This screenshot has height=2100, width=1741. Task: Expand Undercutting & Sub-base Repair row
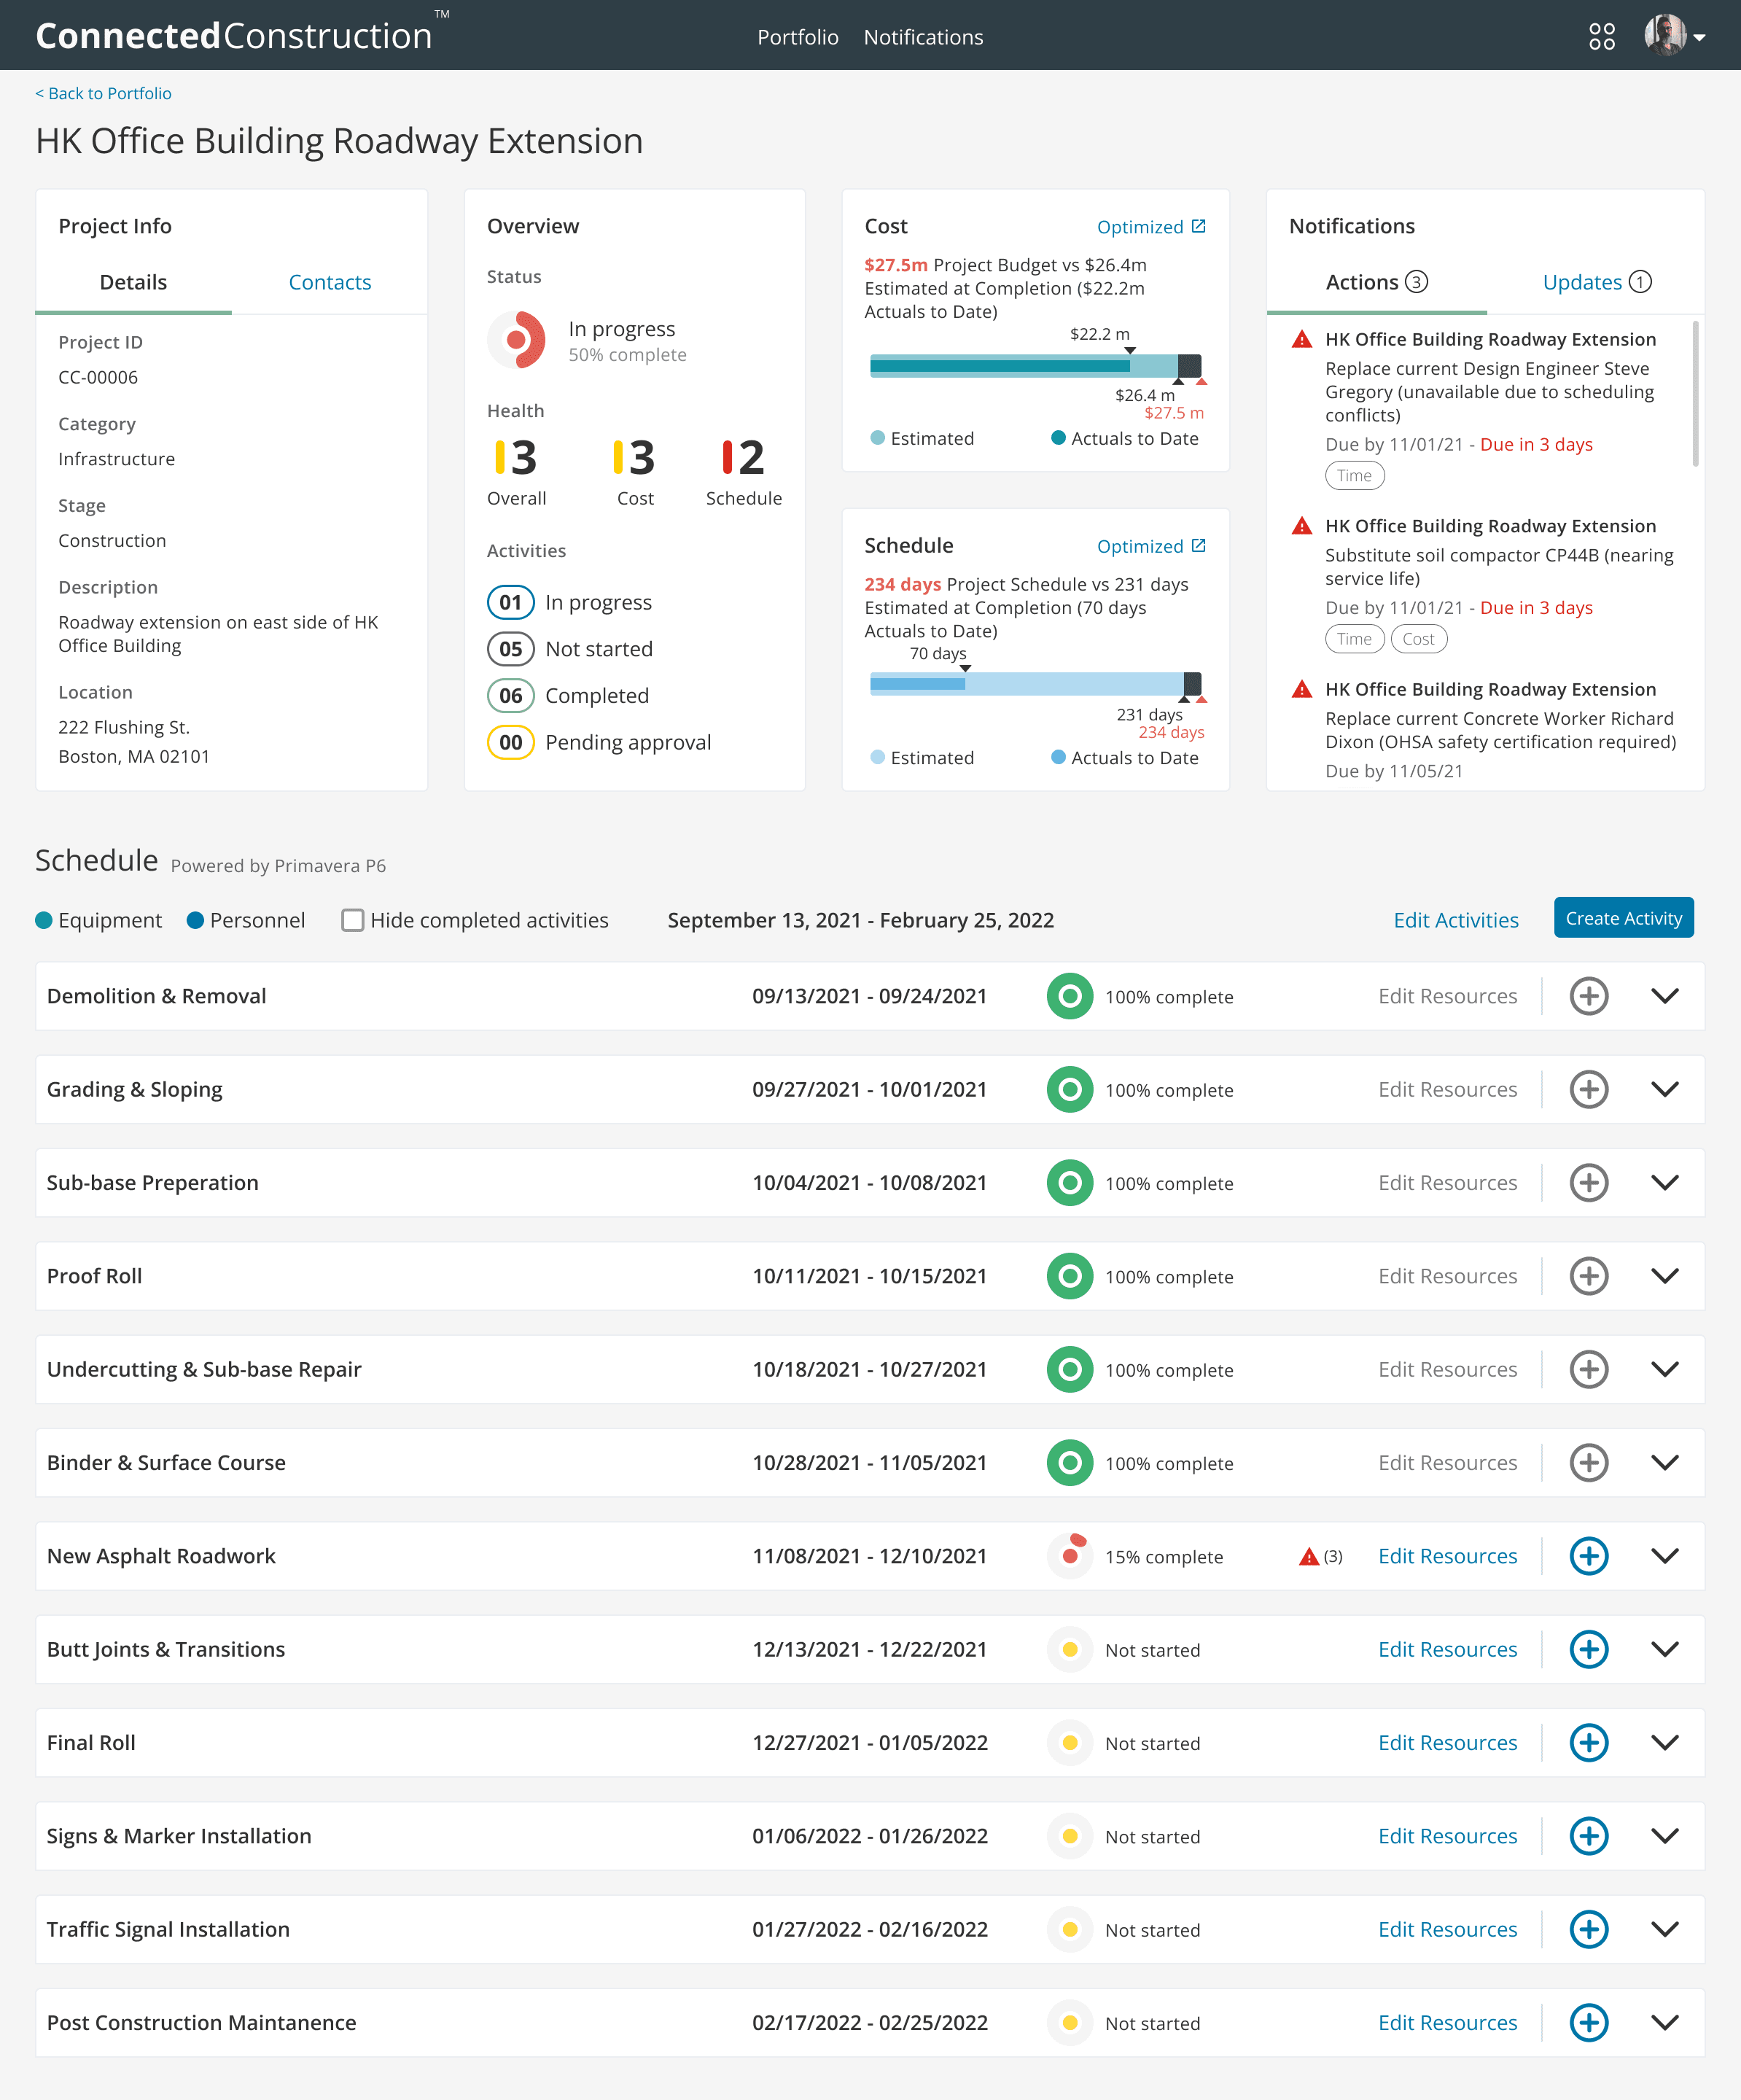(x=1664, y=1369)
